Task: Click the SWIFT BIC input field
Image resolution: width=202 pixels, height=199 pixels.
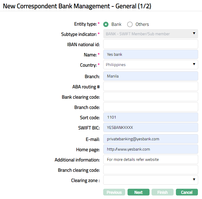Action: [151, 127]
